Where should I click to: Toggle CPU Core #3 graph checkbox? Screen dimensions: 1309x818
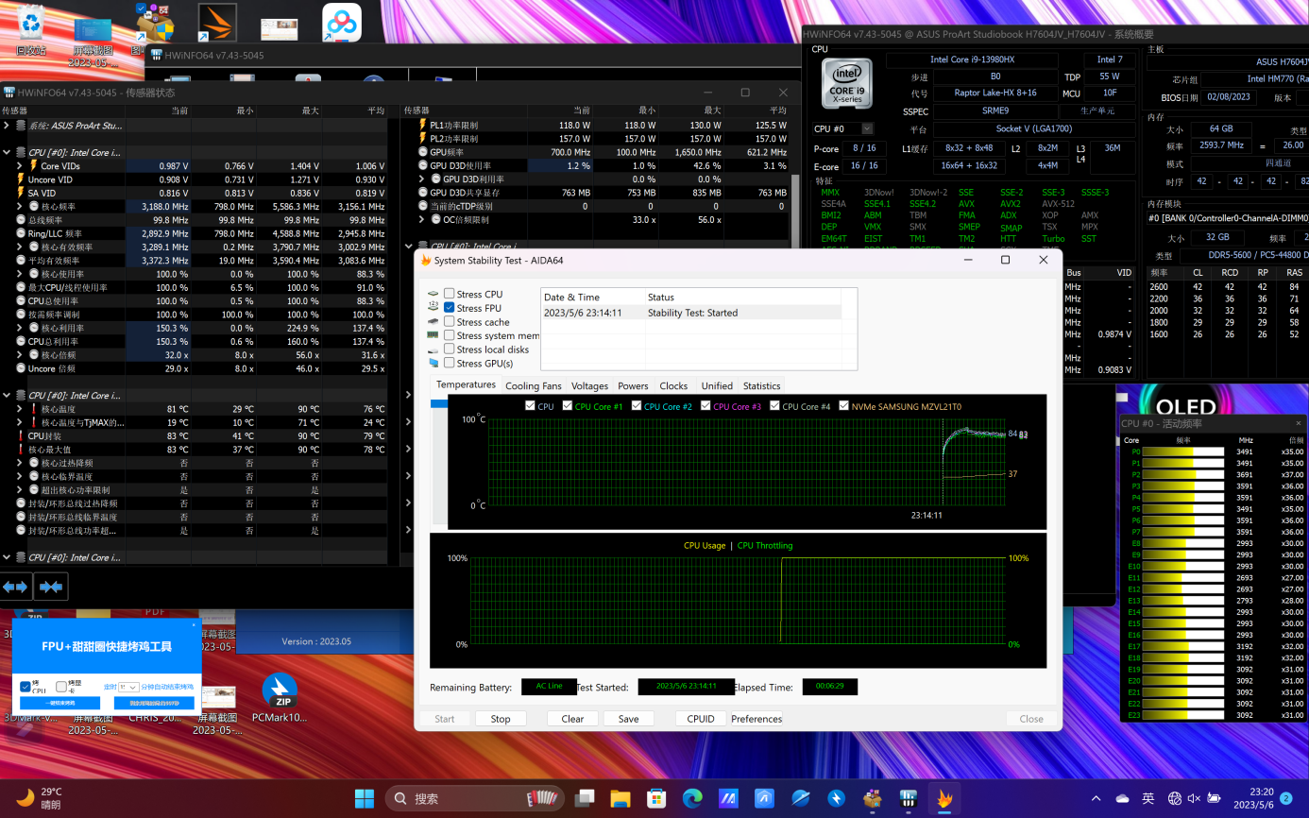click(705, 406)
